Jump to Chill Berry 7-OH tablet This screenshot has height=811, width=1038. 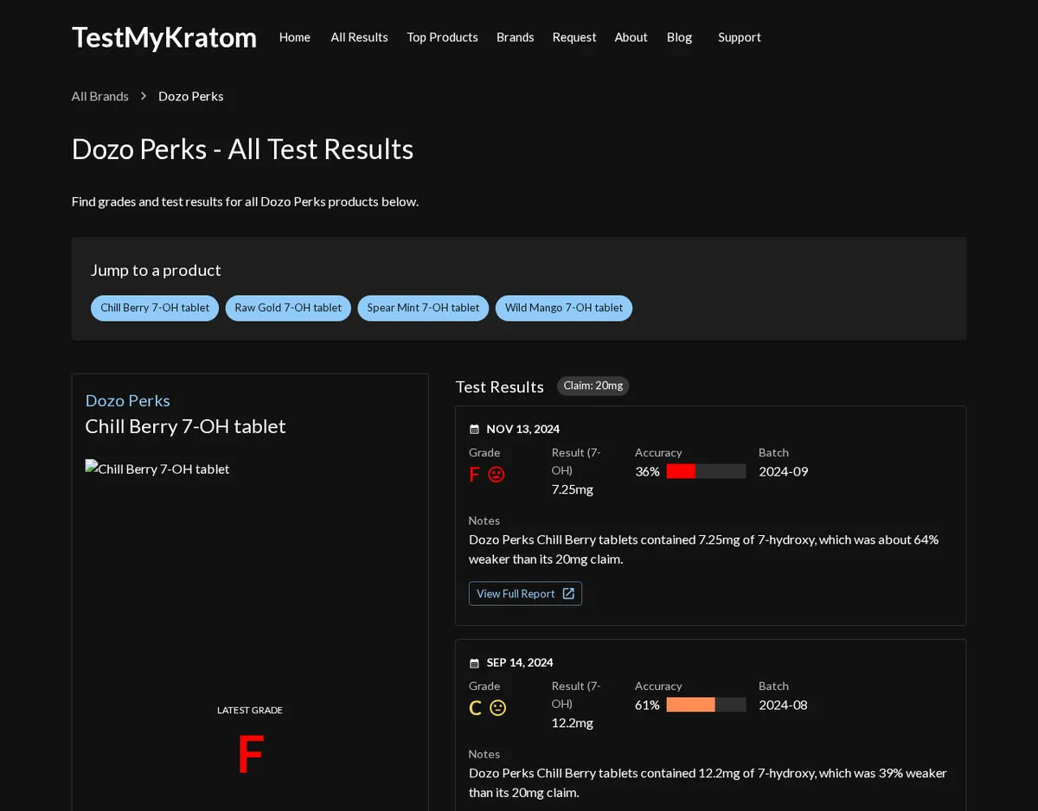155,308
